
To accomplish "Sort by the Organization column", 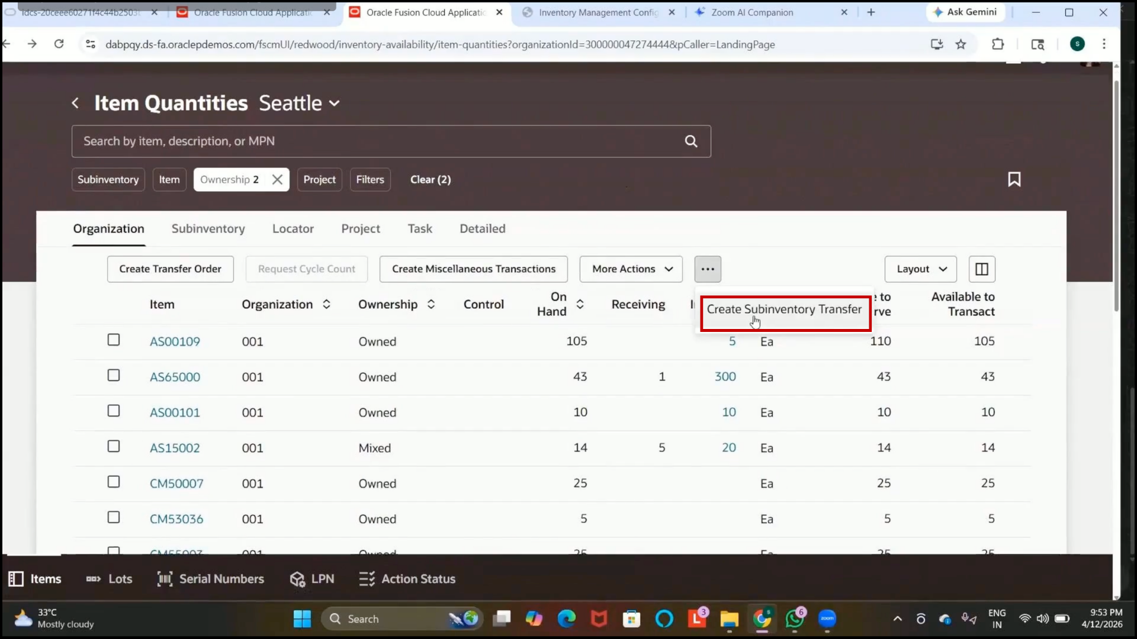I will click(x=326, y=304).
